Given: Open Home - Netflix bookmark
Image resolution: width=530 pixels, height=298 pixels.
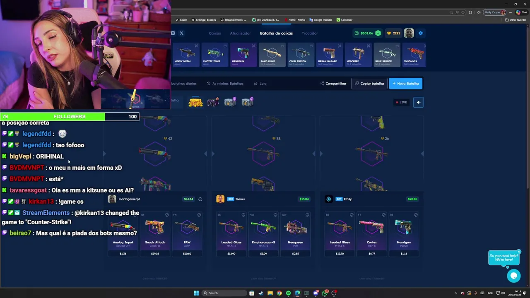Looking at the screenshot, I should (x=294, y=20).
